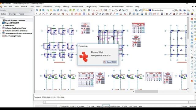This screenshot has height=110, width=196.
Task: Toggle the OSNAP label at far right
Action: pos(184,106)
